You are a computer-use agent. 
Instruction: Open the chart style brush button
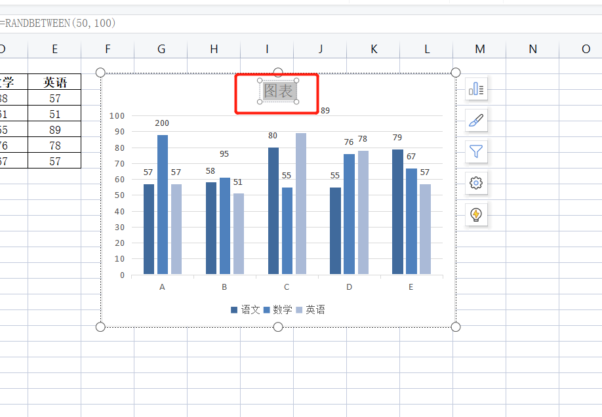pyautogui.click(x=476, y=121)
